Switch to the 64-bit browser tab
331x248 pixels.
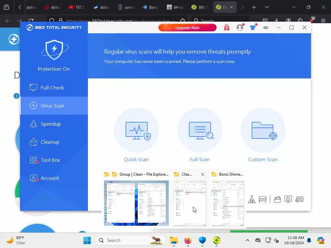[x=175, y=7]
